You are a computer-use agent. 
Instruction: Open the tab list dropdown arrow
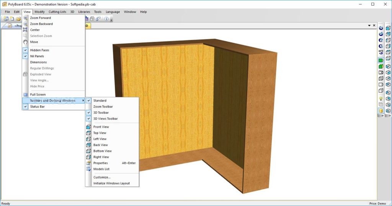pyautogui.click(x=369, y=26)
